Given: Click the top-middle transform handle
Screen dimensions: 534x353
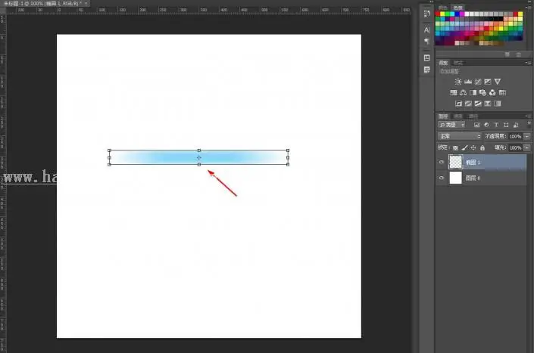Looking at the screenshot, I should click(199, 150).
